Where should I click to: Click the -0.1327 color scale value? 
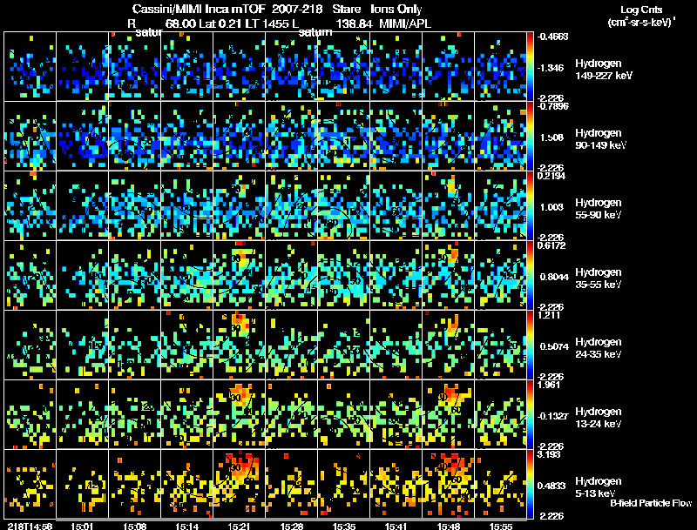coord(553,416)
